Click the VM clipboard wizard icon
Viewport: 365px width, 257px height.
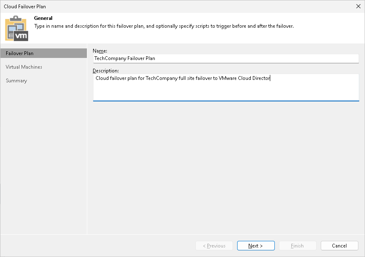click(x=16, y=28)
